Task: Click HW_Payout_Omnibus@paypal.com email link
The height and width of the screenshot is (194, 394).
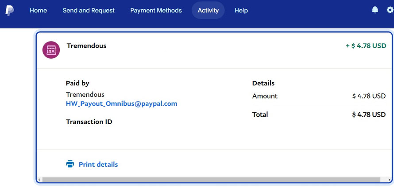Action: [121, 104]
